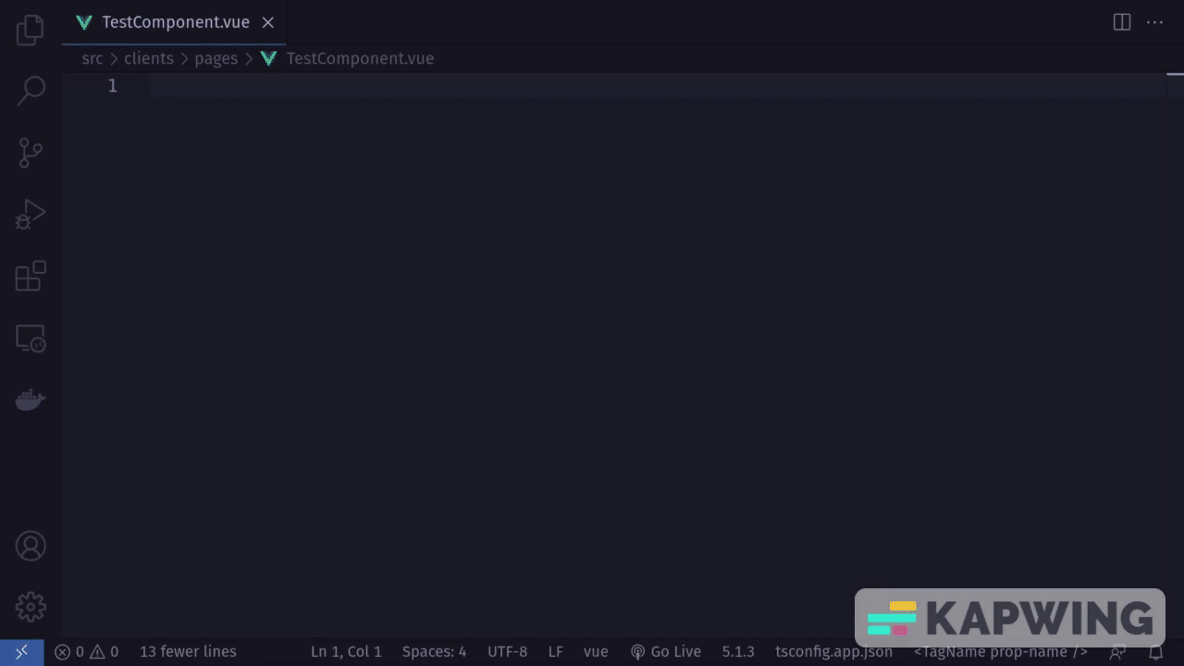Open the Remote Explorer view
1184x666 pixels.
[x=31, y=338]
